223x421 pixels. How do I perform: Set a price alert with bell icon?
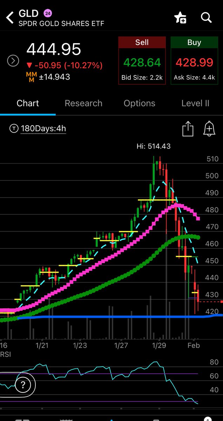[209, 129]
